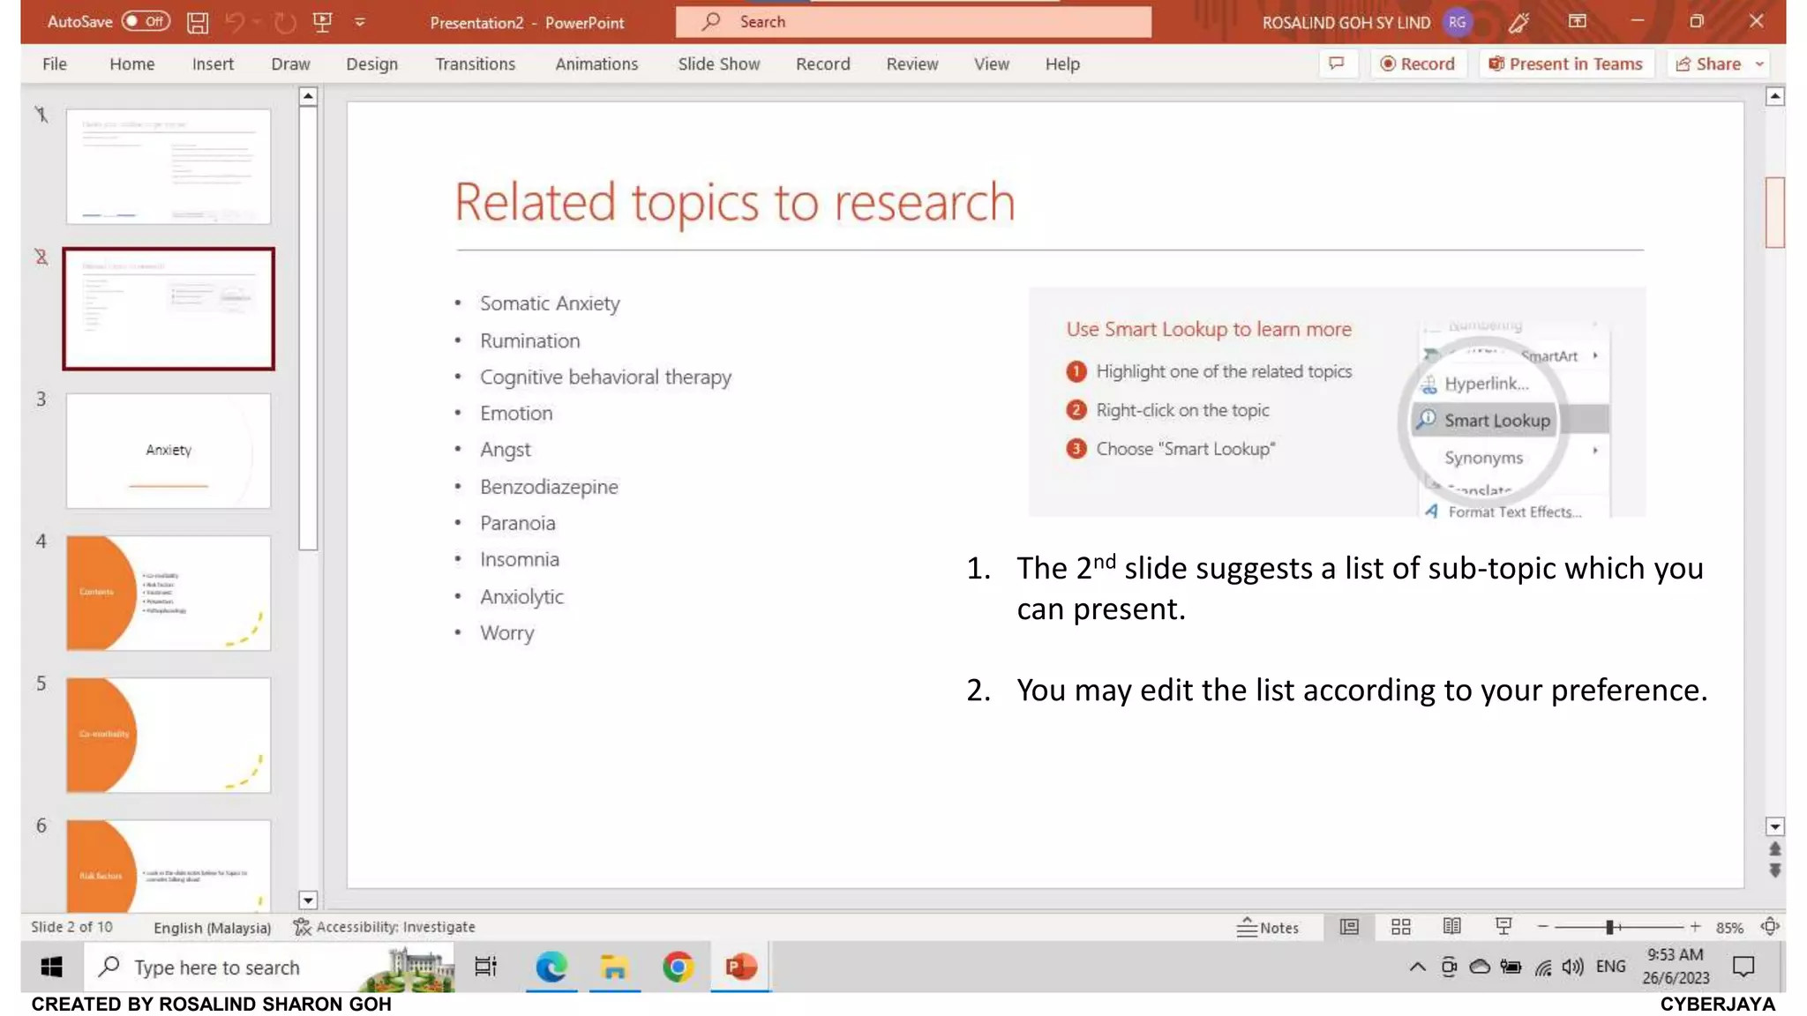Click Previous Slide double-arrow icon
Viewport: 1807px width, 1016px height.
(x=1775, y=848)
